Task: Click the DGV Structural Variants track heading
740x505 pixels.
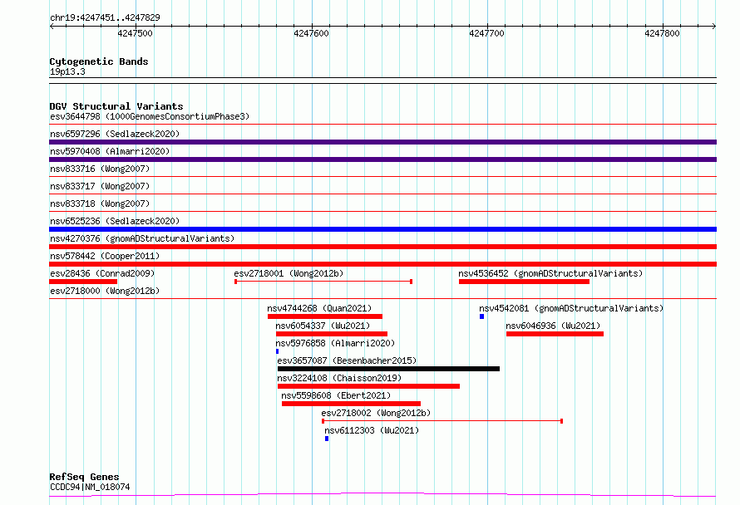Action: pyautogui.click(x=116, y=106)
